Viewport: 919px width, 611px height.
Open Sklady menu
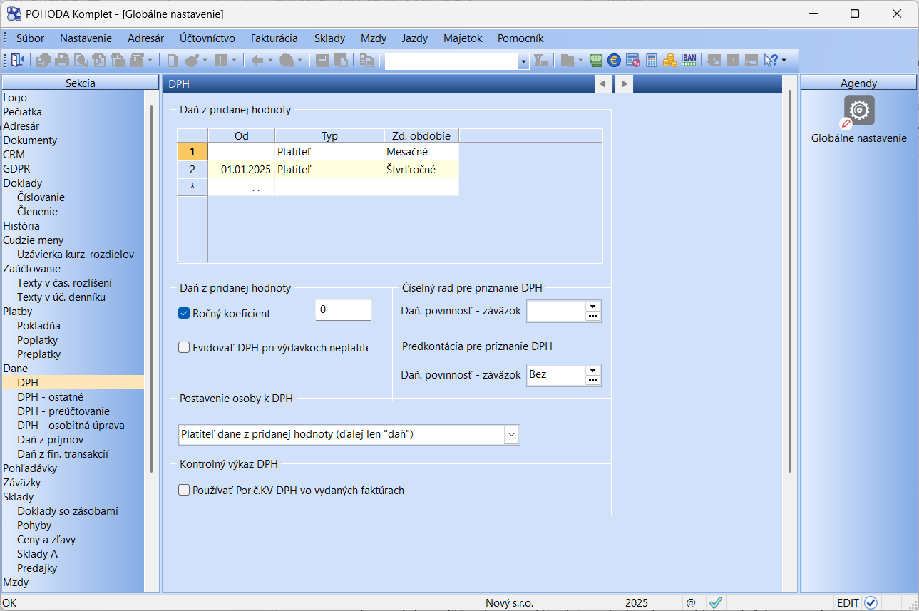329,38
